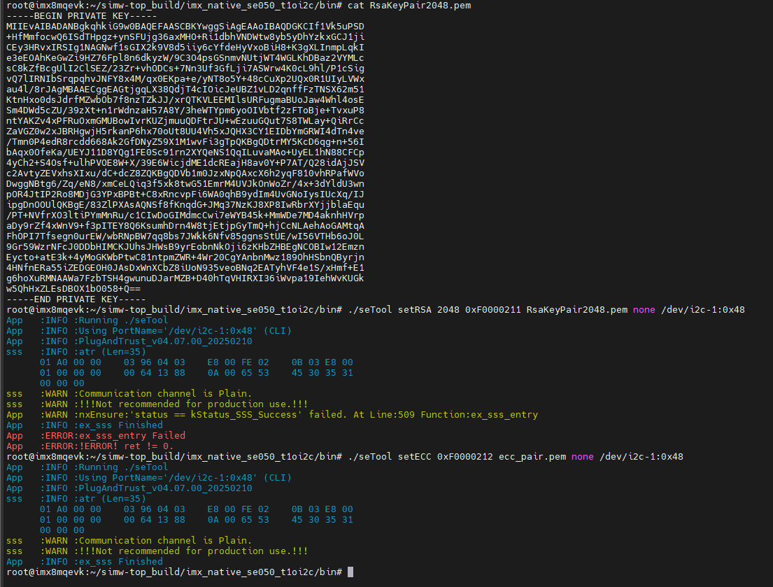Click the second 'PlugAndTrust_v04.07.00_20250210' info line
The height and width of the screenshot is (587, 773).
[129, 488]
